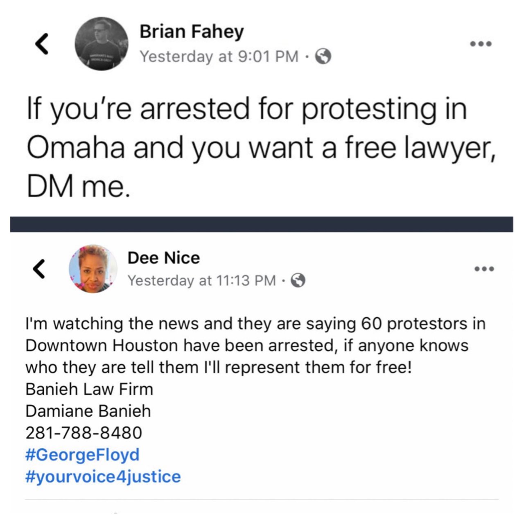The image size is (524, 524).
Task: Open Brian Fahey's profile picture
Action: (x=101, y=44)
